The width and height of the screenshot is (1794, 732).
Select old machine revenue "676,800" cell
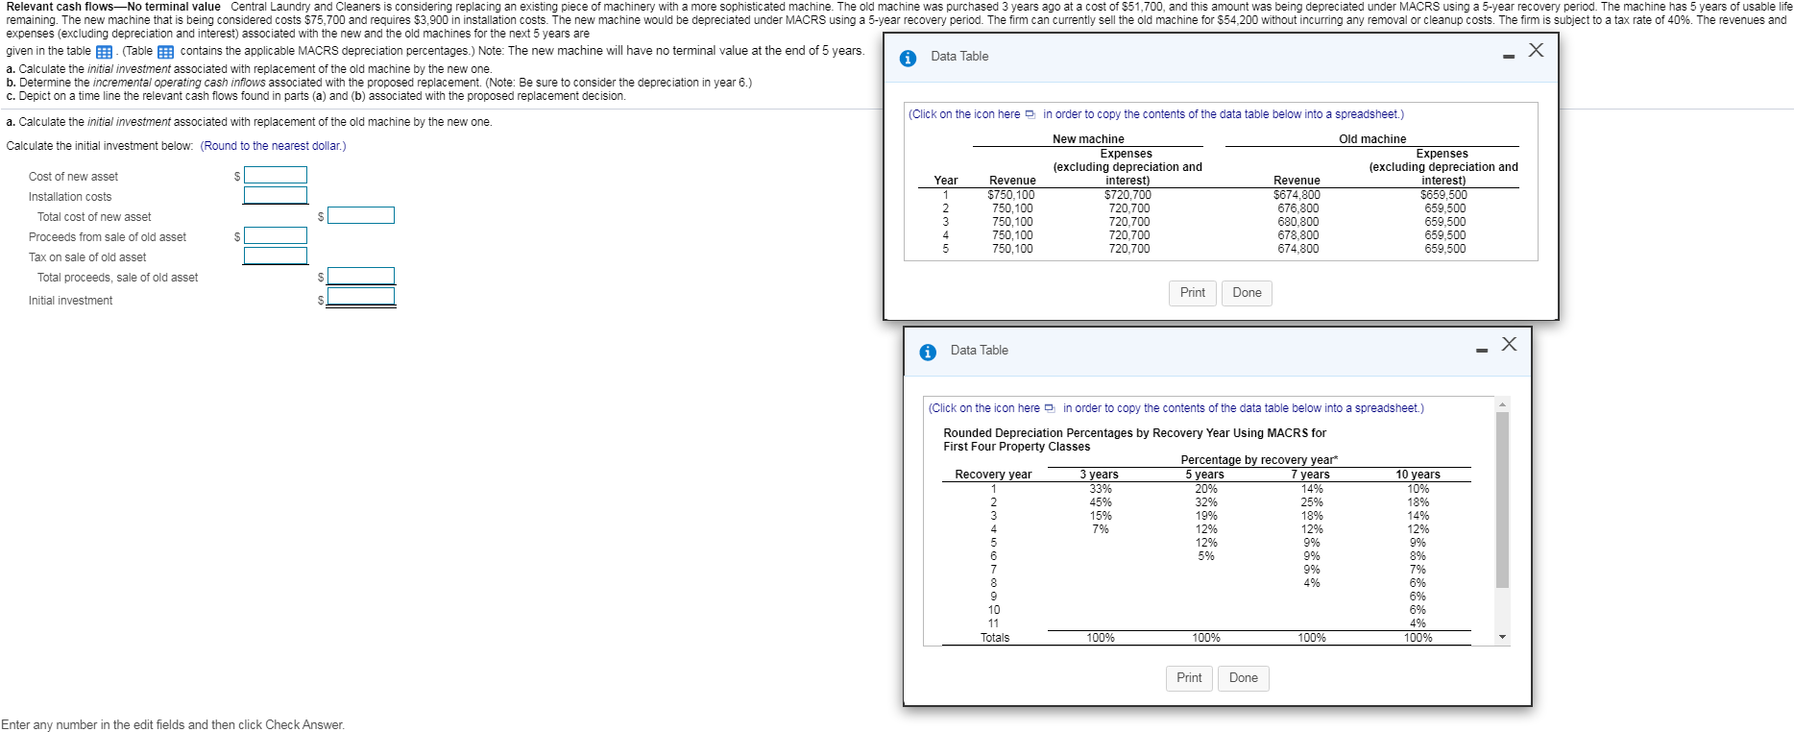click(x=1298, y=208)
